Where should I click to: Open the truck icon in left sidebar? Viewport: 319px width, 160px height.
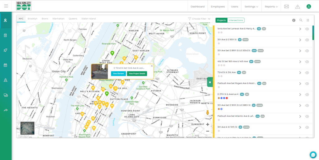(x=6, y=95)
